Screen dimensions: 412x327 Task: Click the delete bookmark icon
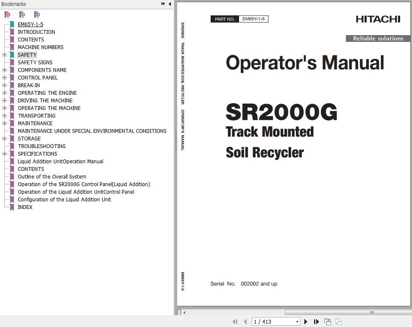pos(7,15)
